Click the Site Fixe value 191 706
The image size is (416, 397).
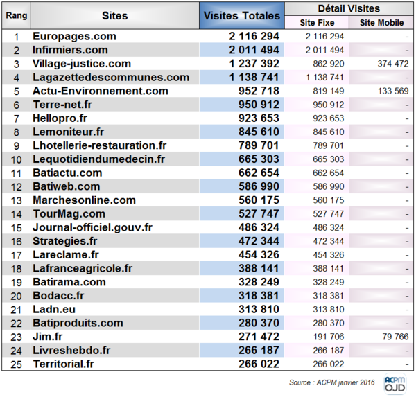329,337
